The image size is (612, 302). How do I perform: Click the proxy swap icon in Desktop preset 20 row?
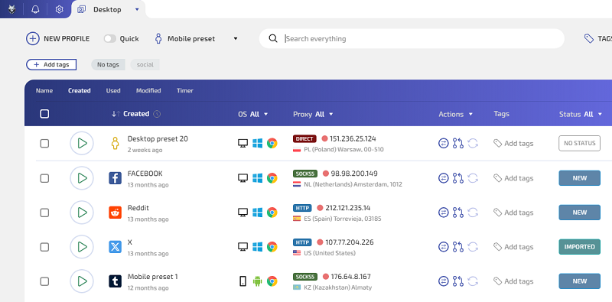pyautogui.click(x=444, y=144)
